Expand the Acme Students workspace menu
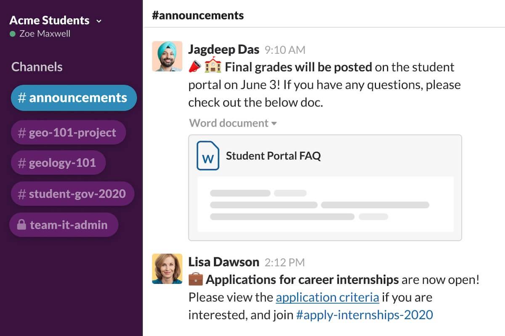Viewport: 505px width, 336px height. pyautogui.click(x=99, y=21)
